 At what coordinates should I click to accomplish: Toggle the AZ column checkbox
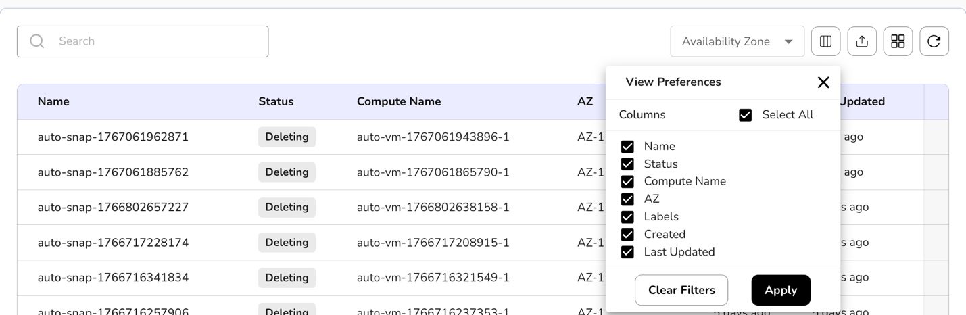click(x=627, y=199)
